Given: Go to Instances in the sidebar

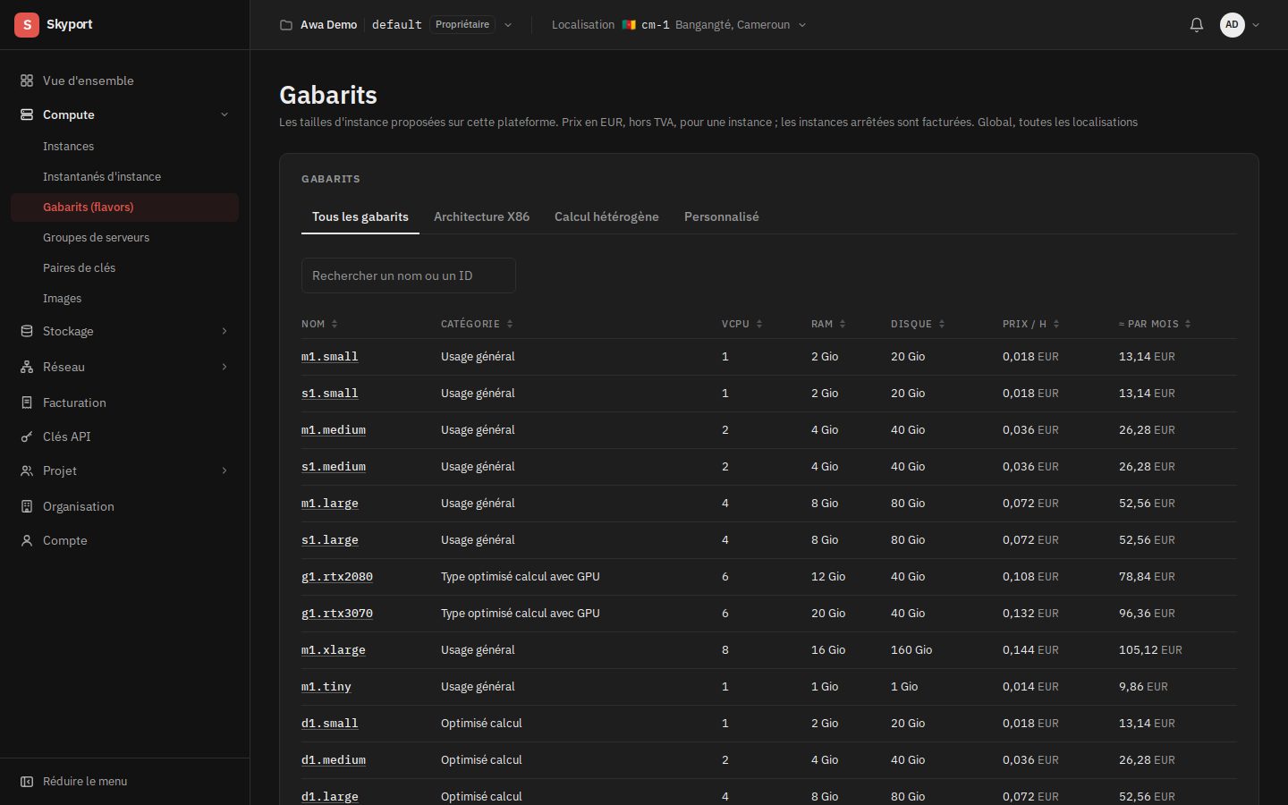Looking at the screenshot, I should click(124, 146).
